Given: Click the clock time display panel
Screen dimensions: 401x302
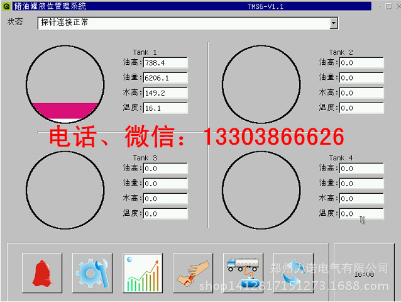Looking at the screenshot, I should 364,272.
